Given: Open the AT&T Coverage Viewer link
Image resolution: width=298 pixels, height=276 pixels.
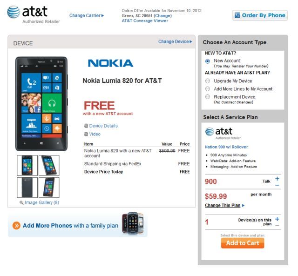Looking at the screenshot, I should pos(145,21).
